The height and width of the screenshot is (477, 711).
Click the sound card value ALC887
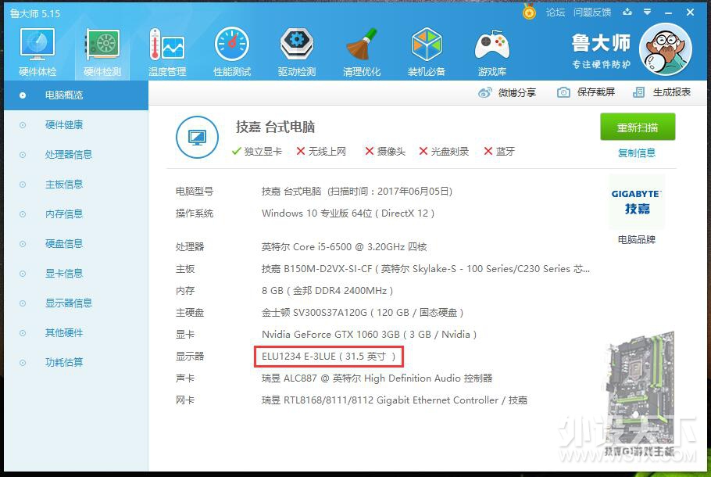click(377, 378)
